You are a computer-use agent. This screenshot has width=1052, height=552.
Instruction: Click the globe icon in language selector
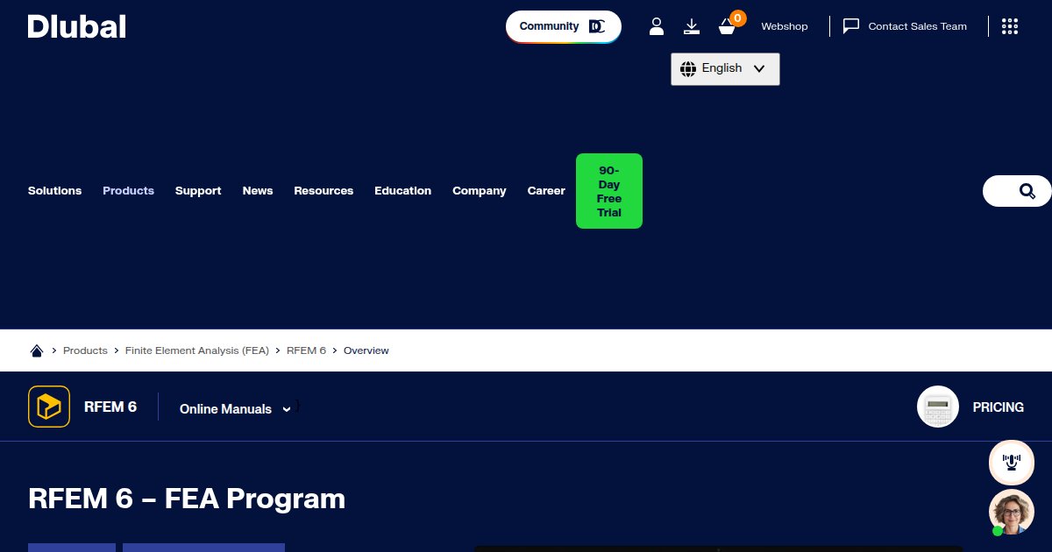pos(688,68)
